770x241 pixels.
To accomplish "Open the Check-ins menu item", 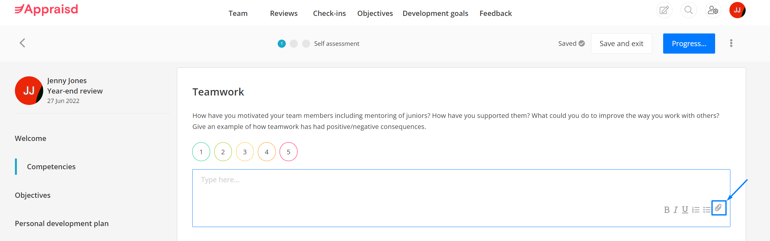I will [x=329, y=13].
